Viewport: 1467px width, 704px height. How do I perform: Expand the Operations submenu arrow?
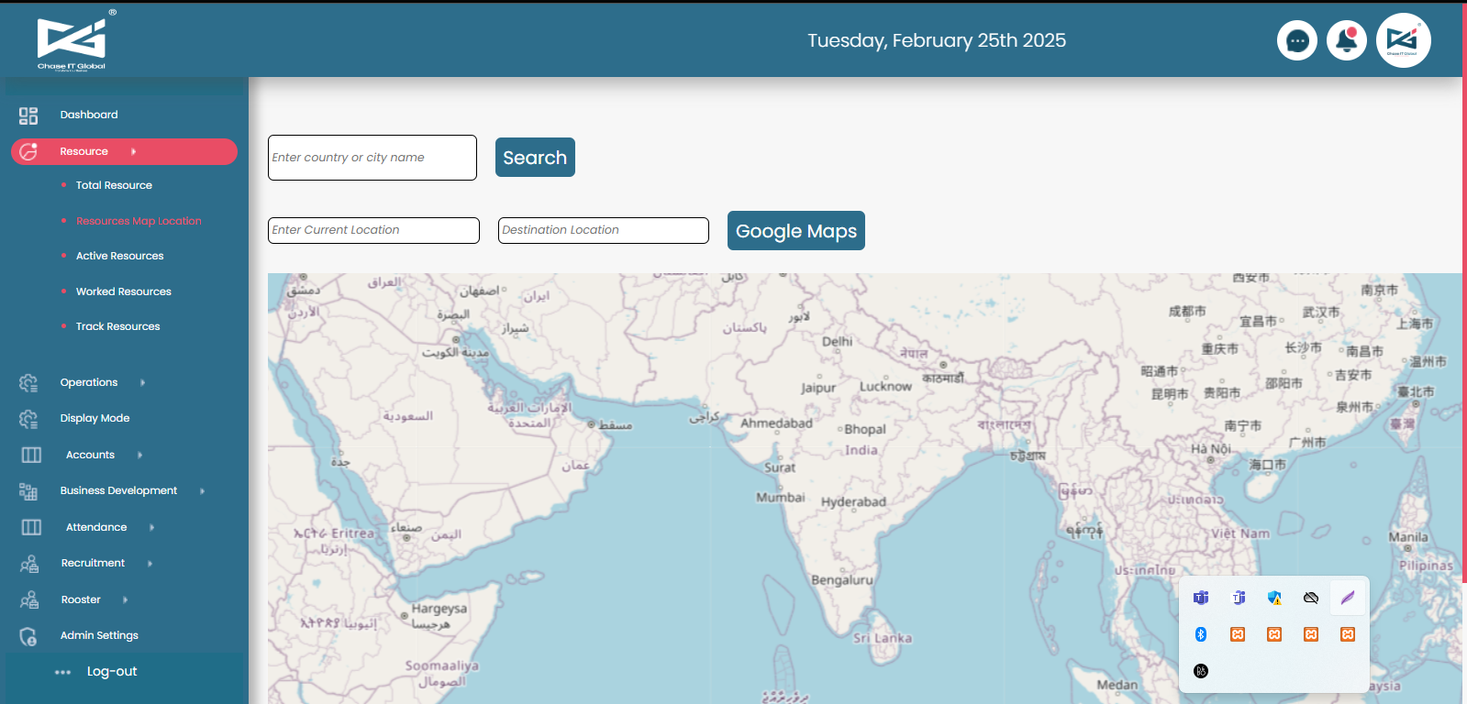coord(143,383)
